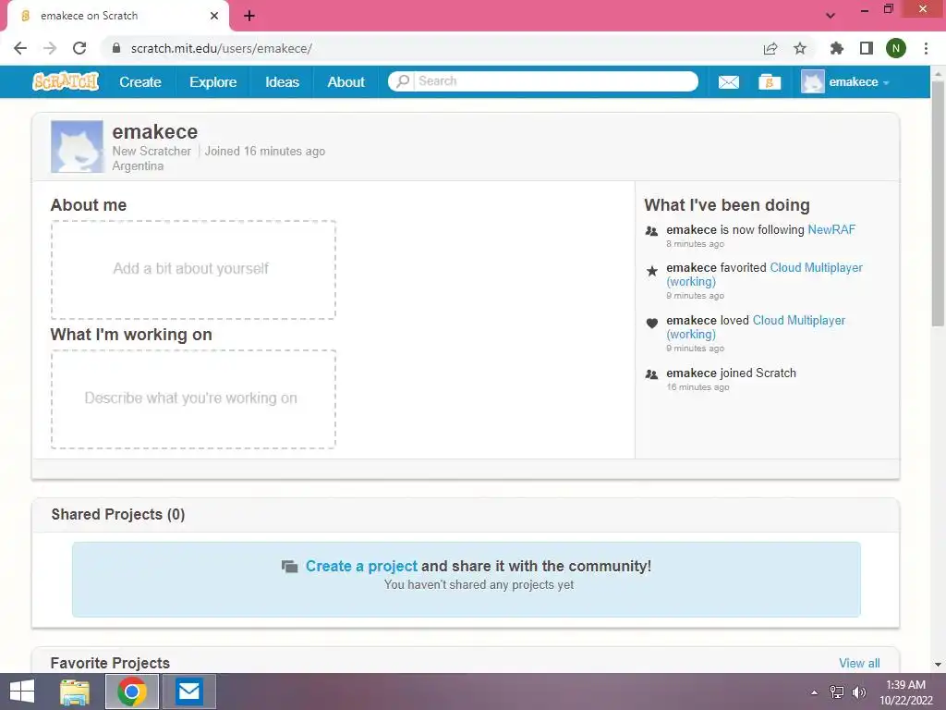The height and width of the screenshot is (710, 946).
Task: Toggle the Chrome side panel icon
Action: [867, 48]
